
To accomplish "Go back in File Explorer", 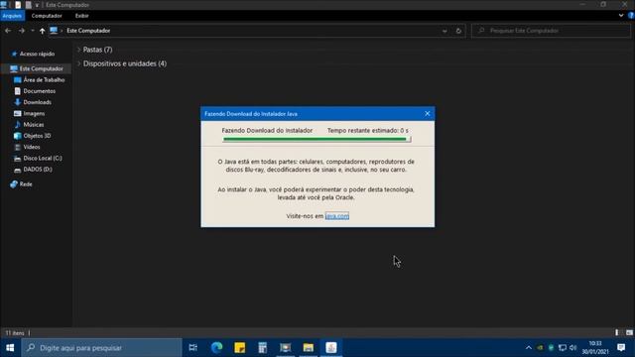I will pos(8,31).
